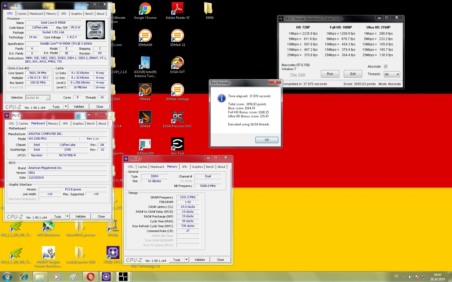Open Graphics tab in top CPU-Z window
Viewport: 452px width, 282px height.
click(x=77, y=14)
